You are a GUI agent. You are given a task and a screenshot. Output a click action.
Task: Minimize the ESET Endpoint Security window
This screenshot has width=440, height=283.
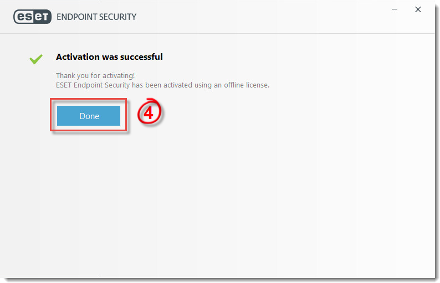(395, 9)
